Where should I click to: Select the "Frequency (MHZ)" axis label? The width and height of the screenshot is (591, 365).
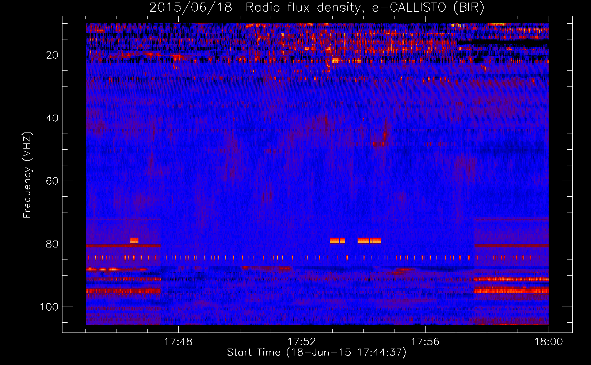[27, 175]
